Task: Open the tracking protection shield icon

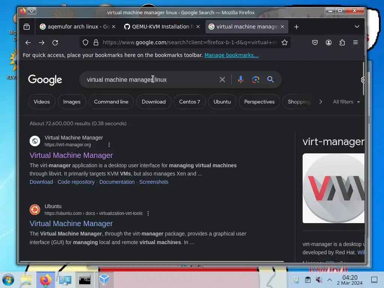Action: pyautogui.click(x=85, y=43)
